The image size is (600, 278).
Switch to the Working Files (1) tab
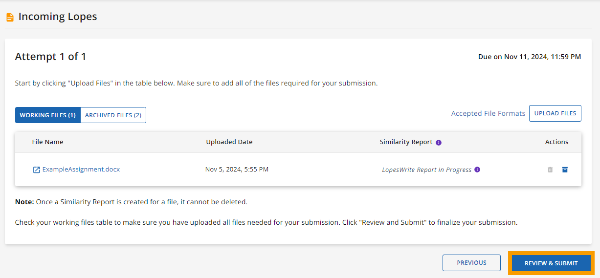coord(48,115)
